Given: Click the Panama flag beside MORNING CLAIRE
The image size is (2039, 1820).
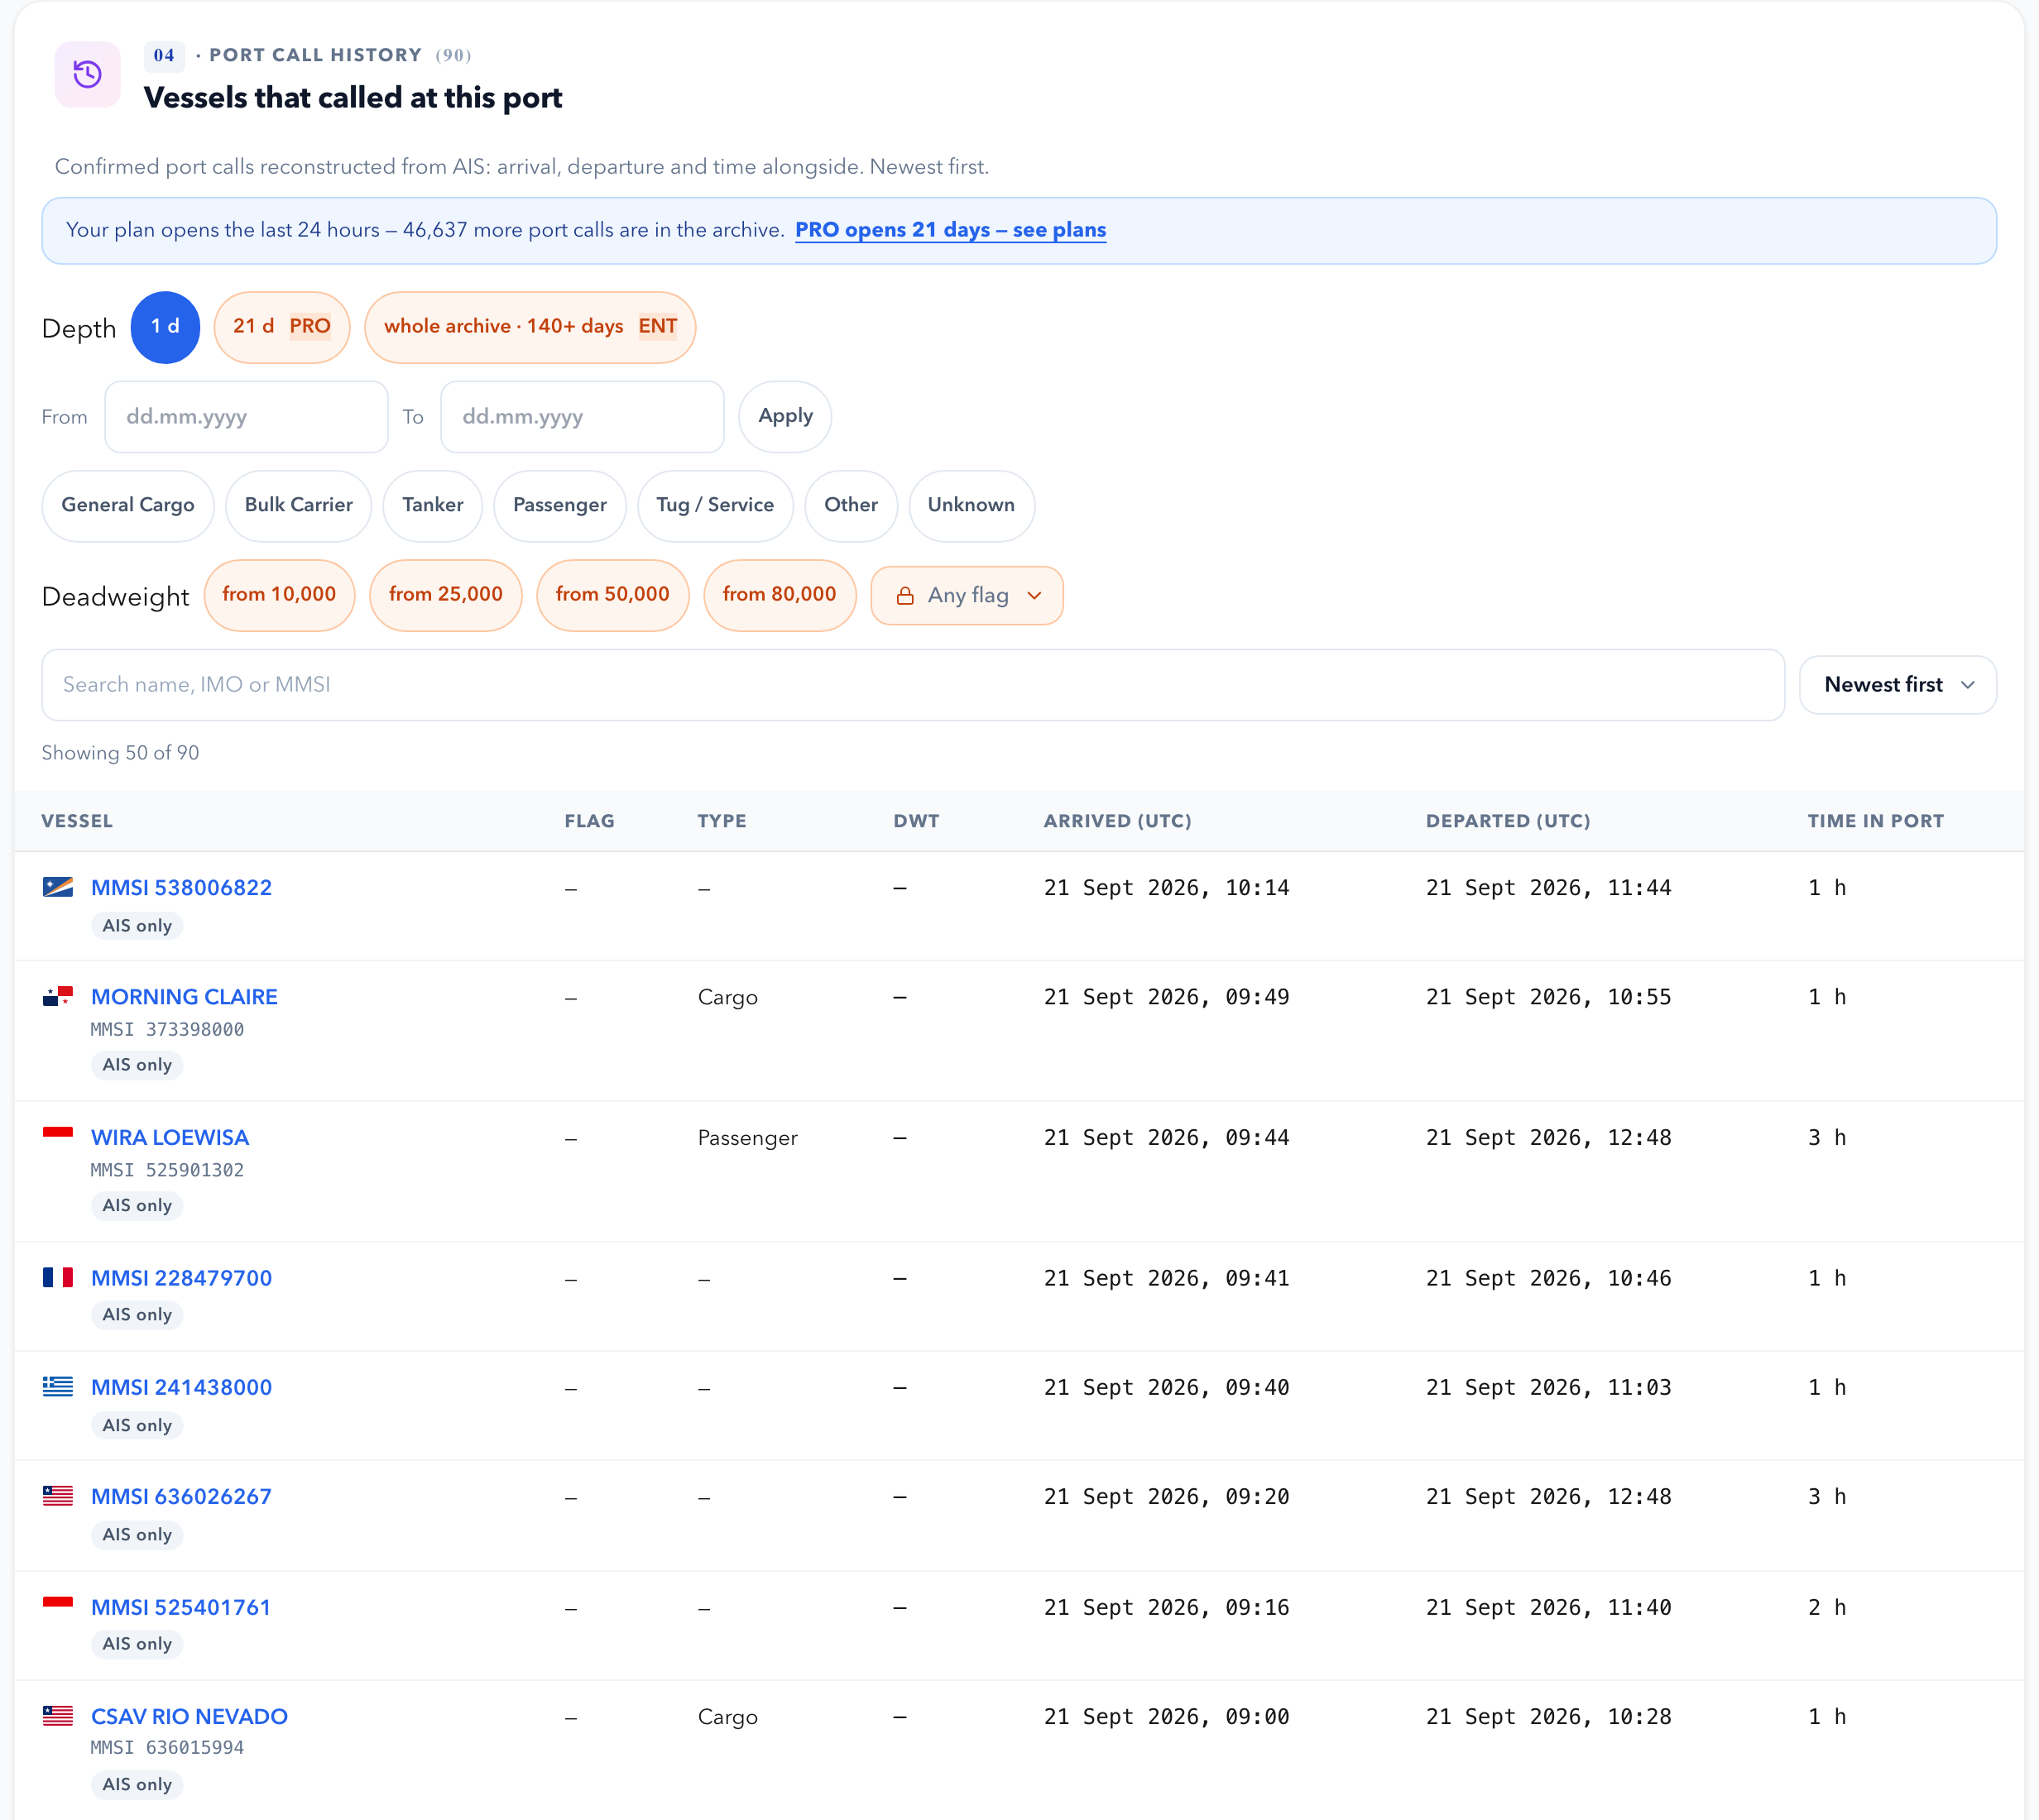Looking at the screenshot, I should 58,996.
